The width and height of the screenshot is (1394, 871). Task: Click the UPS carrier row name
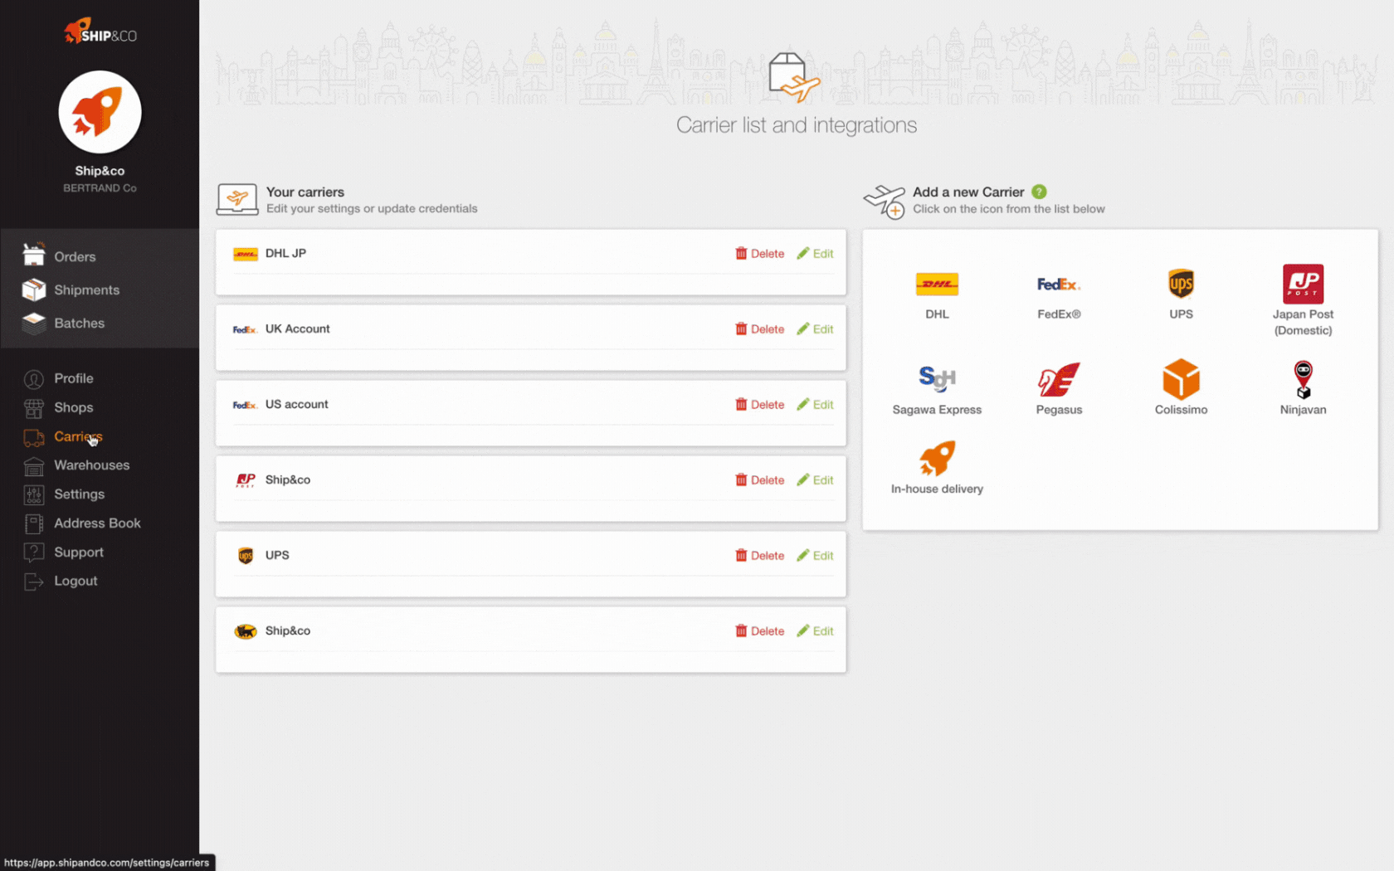click(277, 555)
